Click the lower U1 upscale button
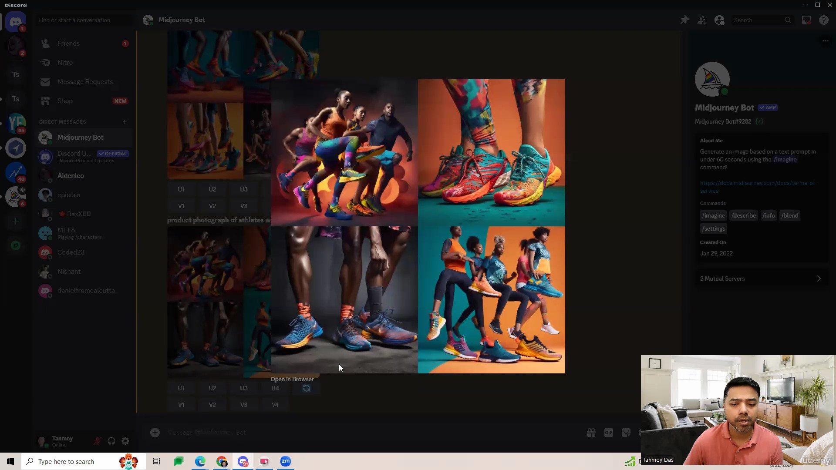Viewport: 836px width, 470px height. 181,388
